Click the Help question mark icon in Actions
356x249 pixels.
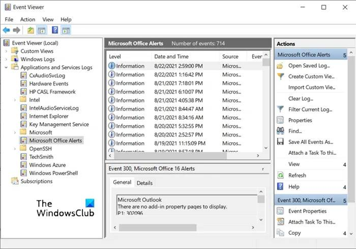pos(281,186)
